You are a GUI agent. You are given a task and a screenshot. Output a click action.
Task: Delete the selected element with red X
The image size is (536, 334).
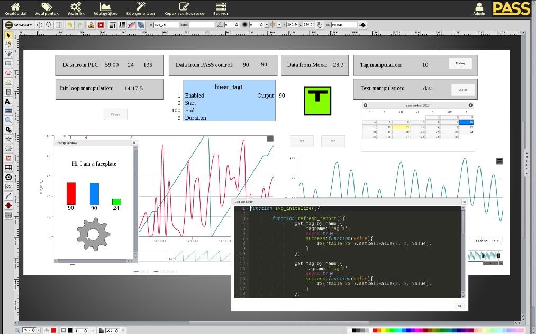(101, 25)
